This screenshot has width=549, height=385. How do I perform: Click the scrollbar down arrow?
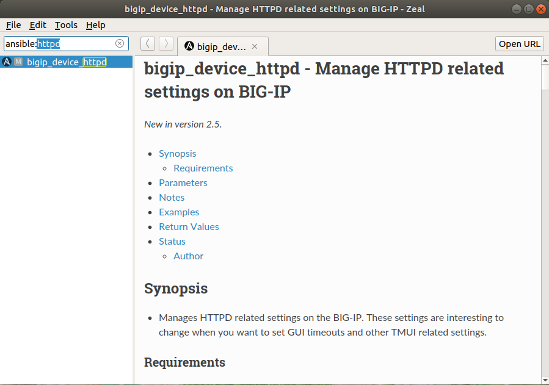tap(545, 380)
